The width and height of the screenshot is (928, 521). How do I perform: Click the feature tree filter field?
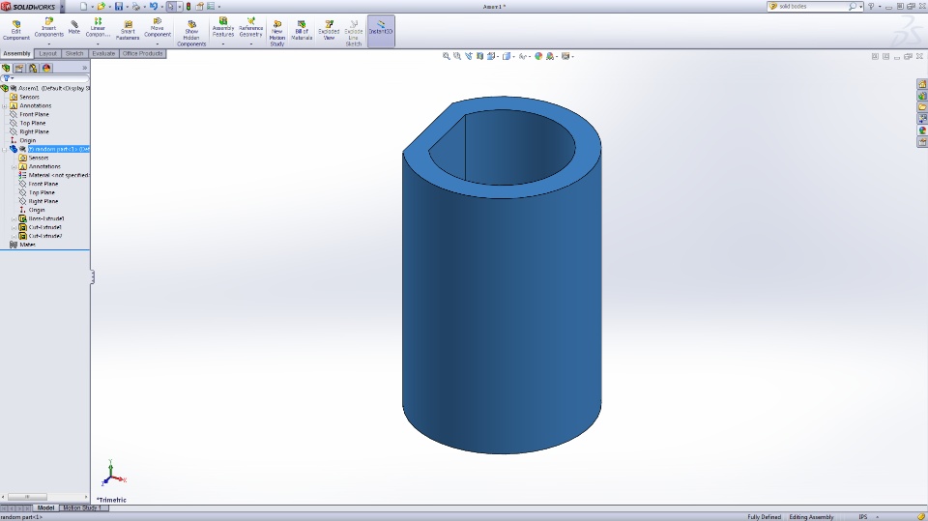pyautogui.click(x=45, y=78)
